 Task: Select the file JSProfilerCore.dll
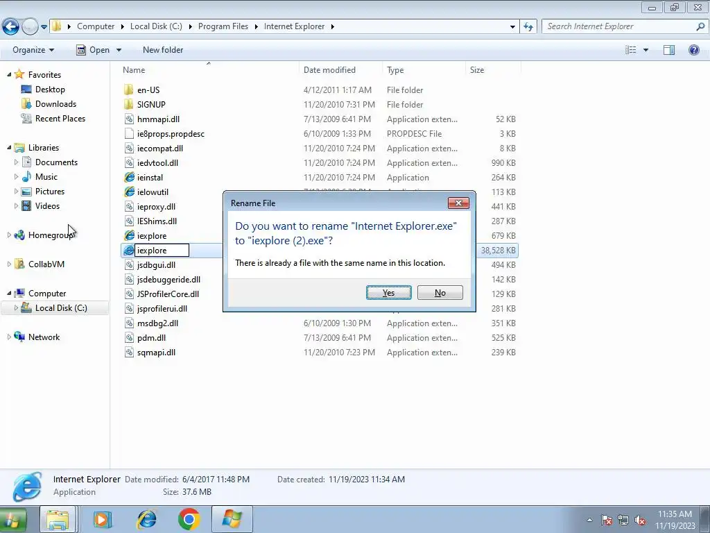(x=168, y=294)
